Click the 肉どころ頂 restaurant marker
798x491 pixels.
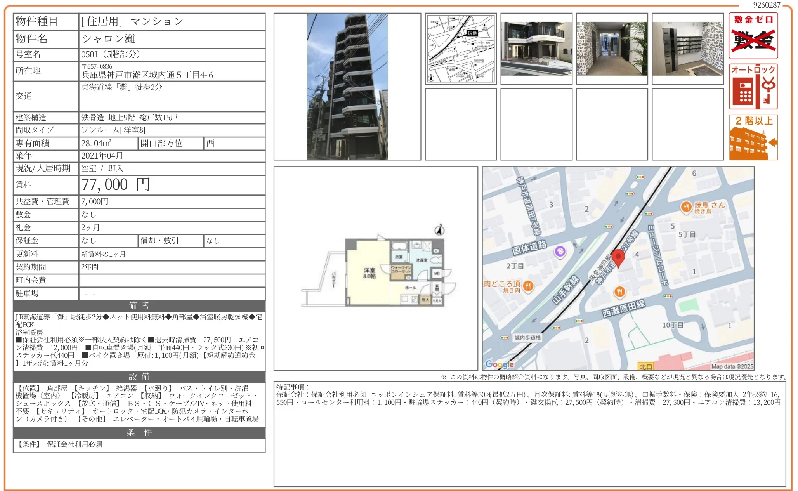pyautogui.click(x=528, y=286)
